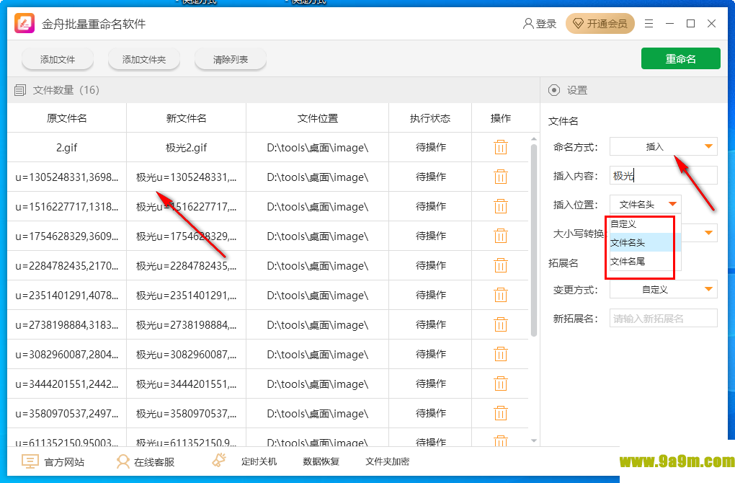Click the 添加文件 button

pyautogui.click(x=58, y=60)
